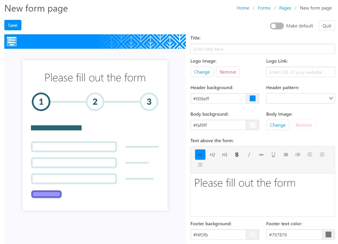Open the Header pattern dropdown

click(300, 98)
